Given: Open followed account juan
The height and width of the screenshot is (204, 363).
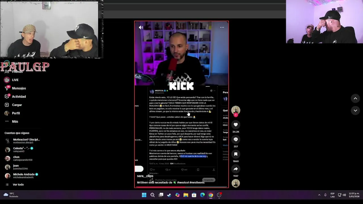Looking at the screenshot, I should coord(17,167).
